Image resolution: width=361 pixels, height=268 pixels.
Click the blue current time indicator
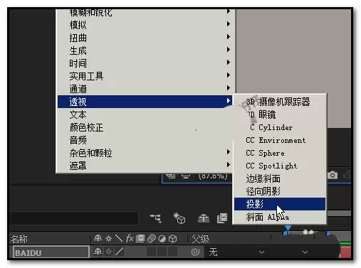click(x=288, y=230)
